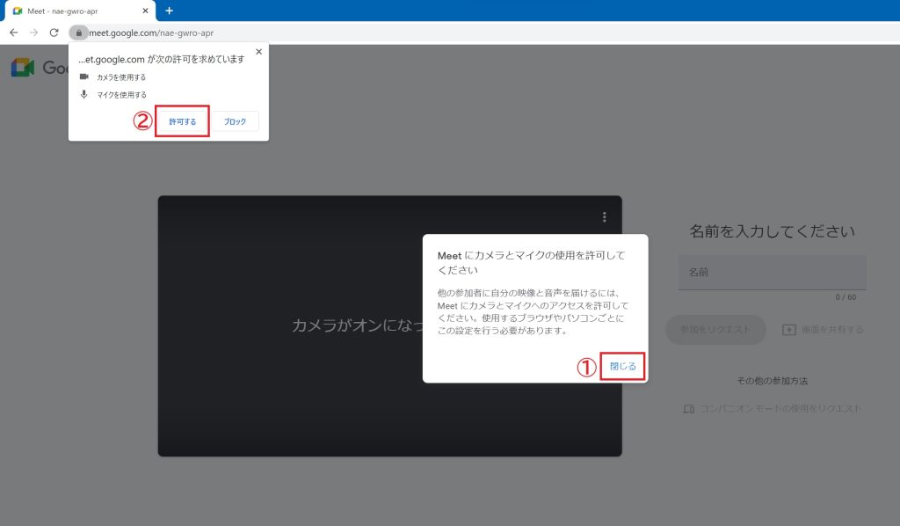Click the dialog title about camera and mic permission
The width and height of the screenshot is (900, 526).
(x=532, y=262)
